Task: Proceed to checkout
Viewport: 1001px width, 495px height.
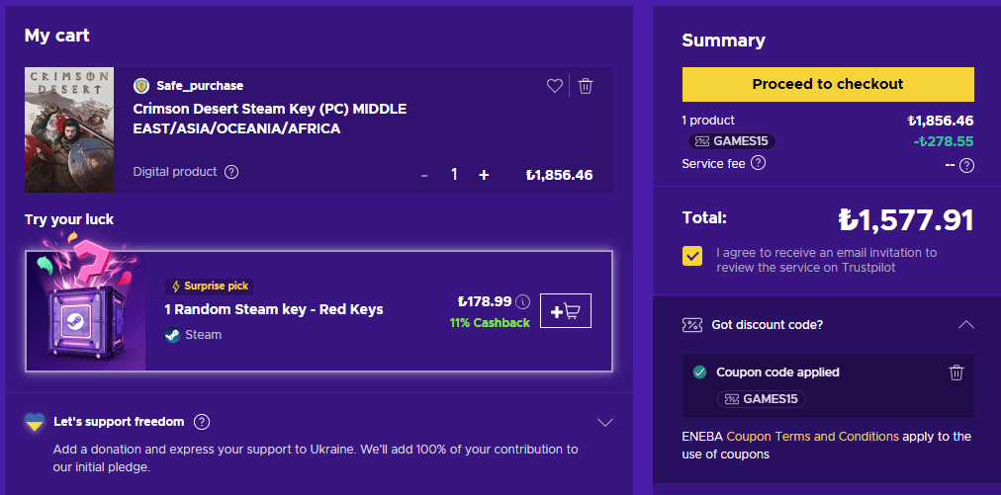Action: pyautogui.click(x=828, y=84)
